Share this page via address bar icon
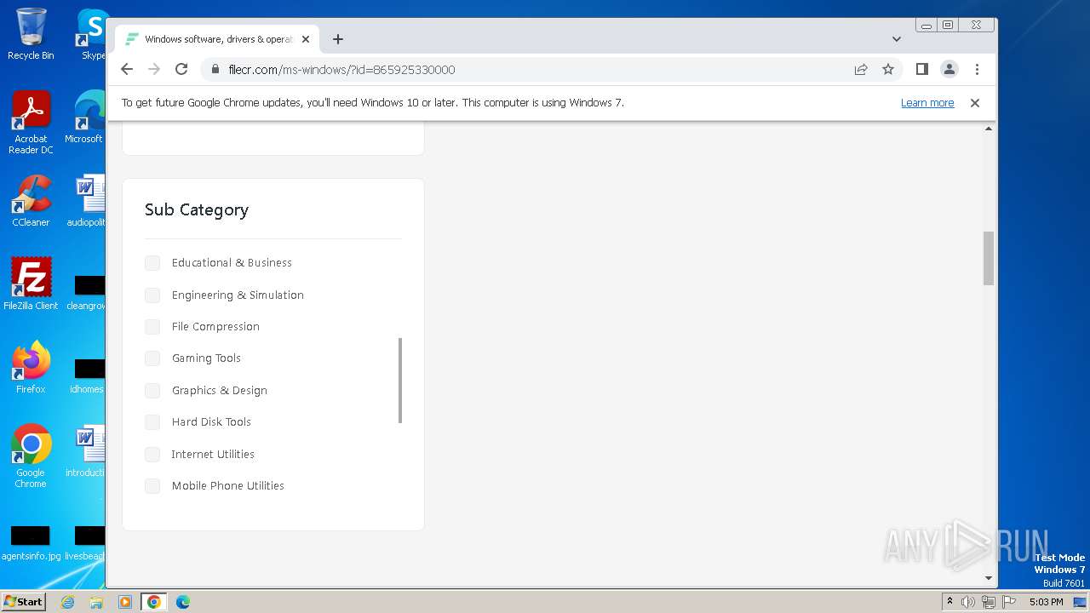The width and height of the screenshot is (1090, 613). point(861,69)
